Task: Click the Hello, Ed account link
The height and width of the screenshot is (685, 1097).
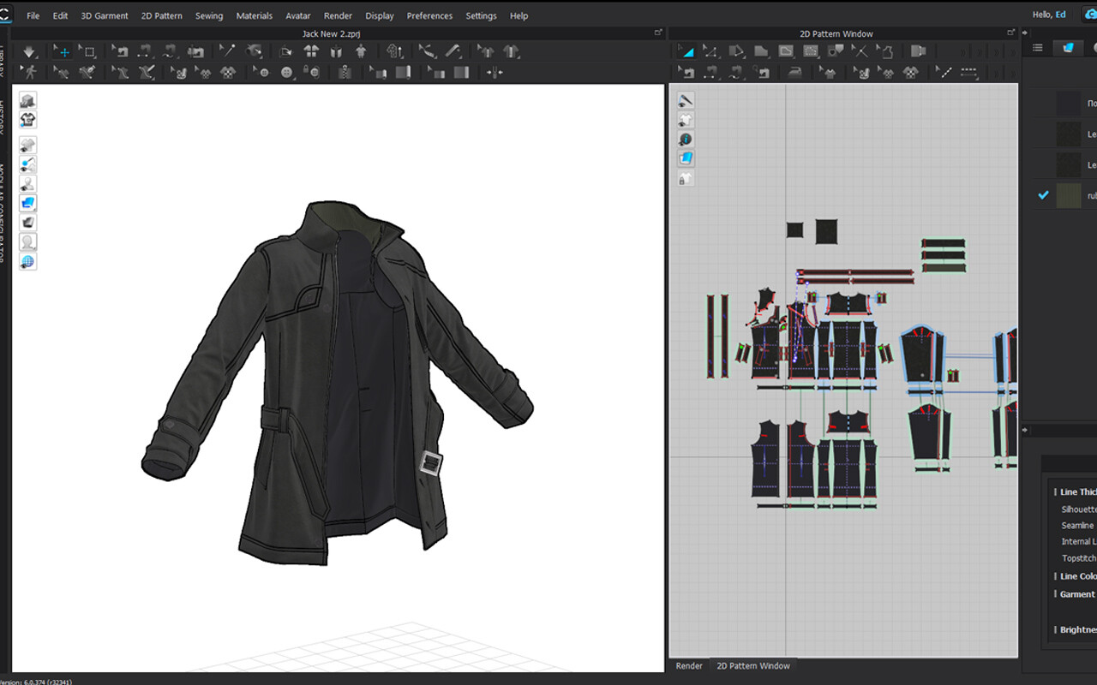Action: pyautogui.click(x=1049, y=15)
